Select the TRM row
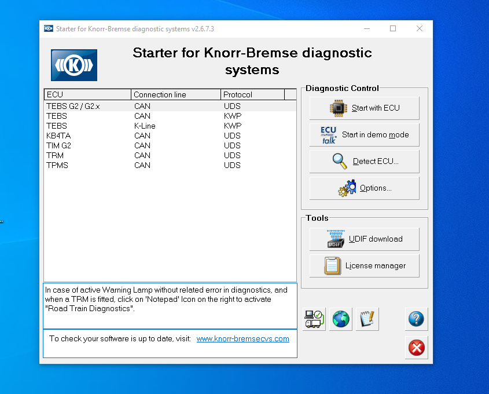 click(170, 155)
